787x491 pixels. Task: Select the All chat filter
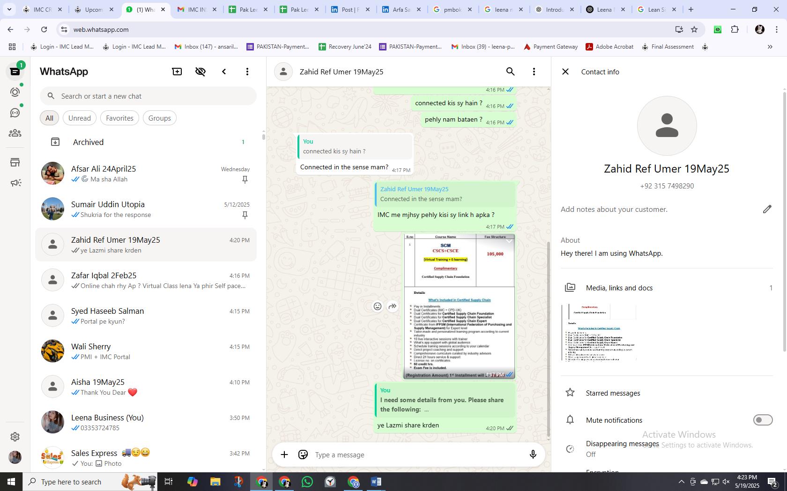[49, 118]
